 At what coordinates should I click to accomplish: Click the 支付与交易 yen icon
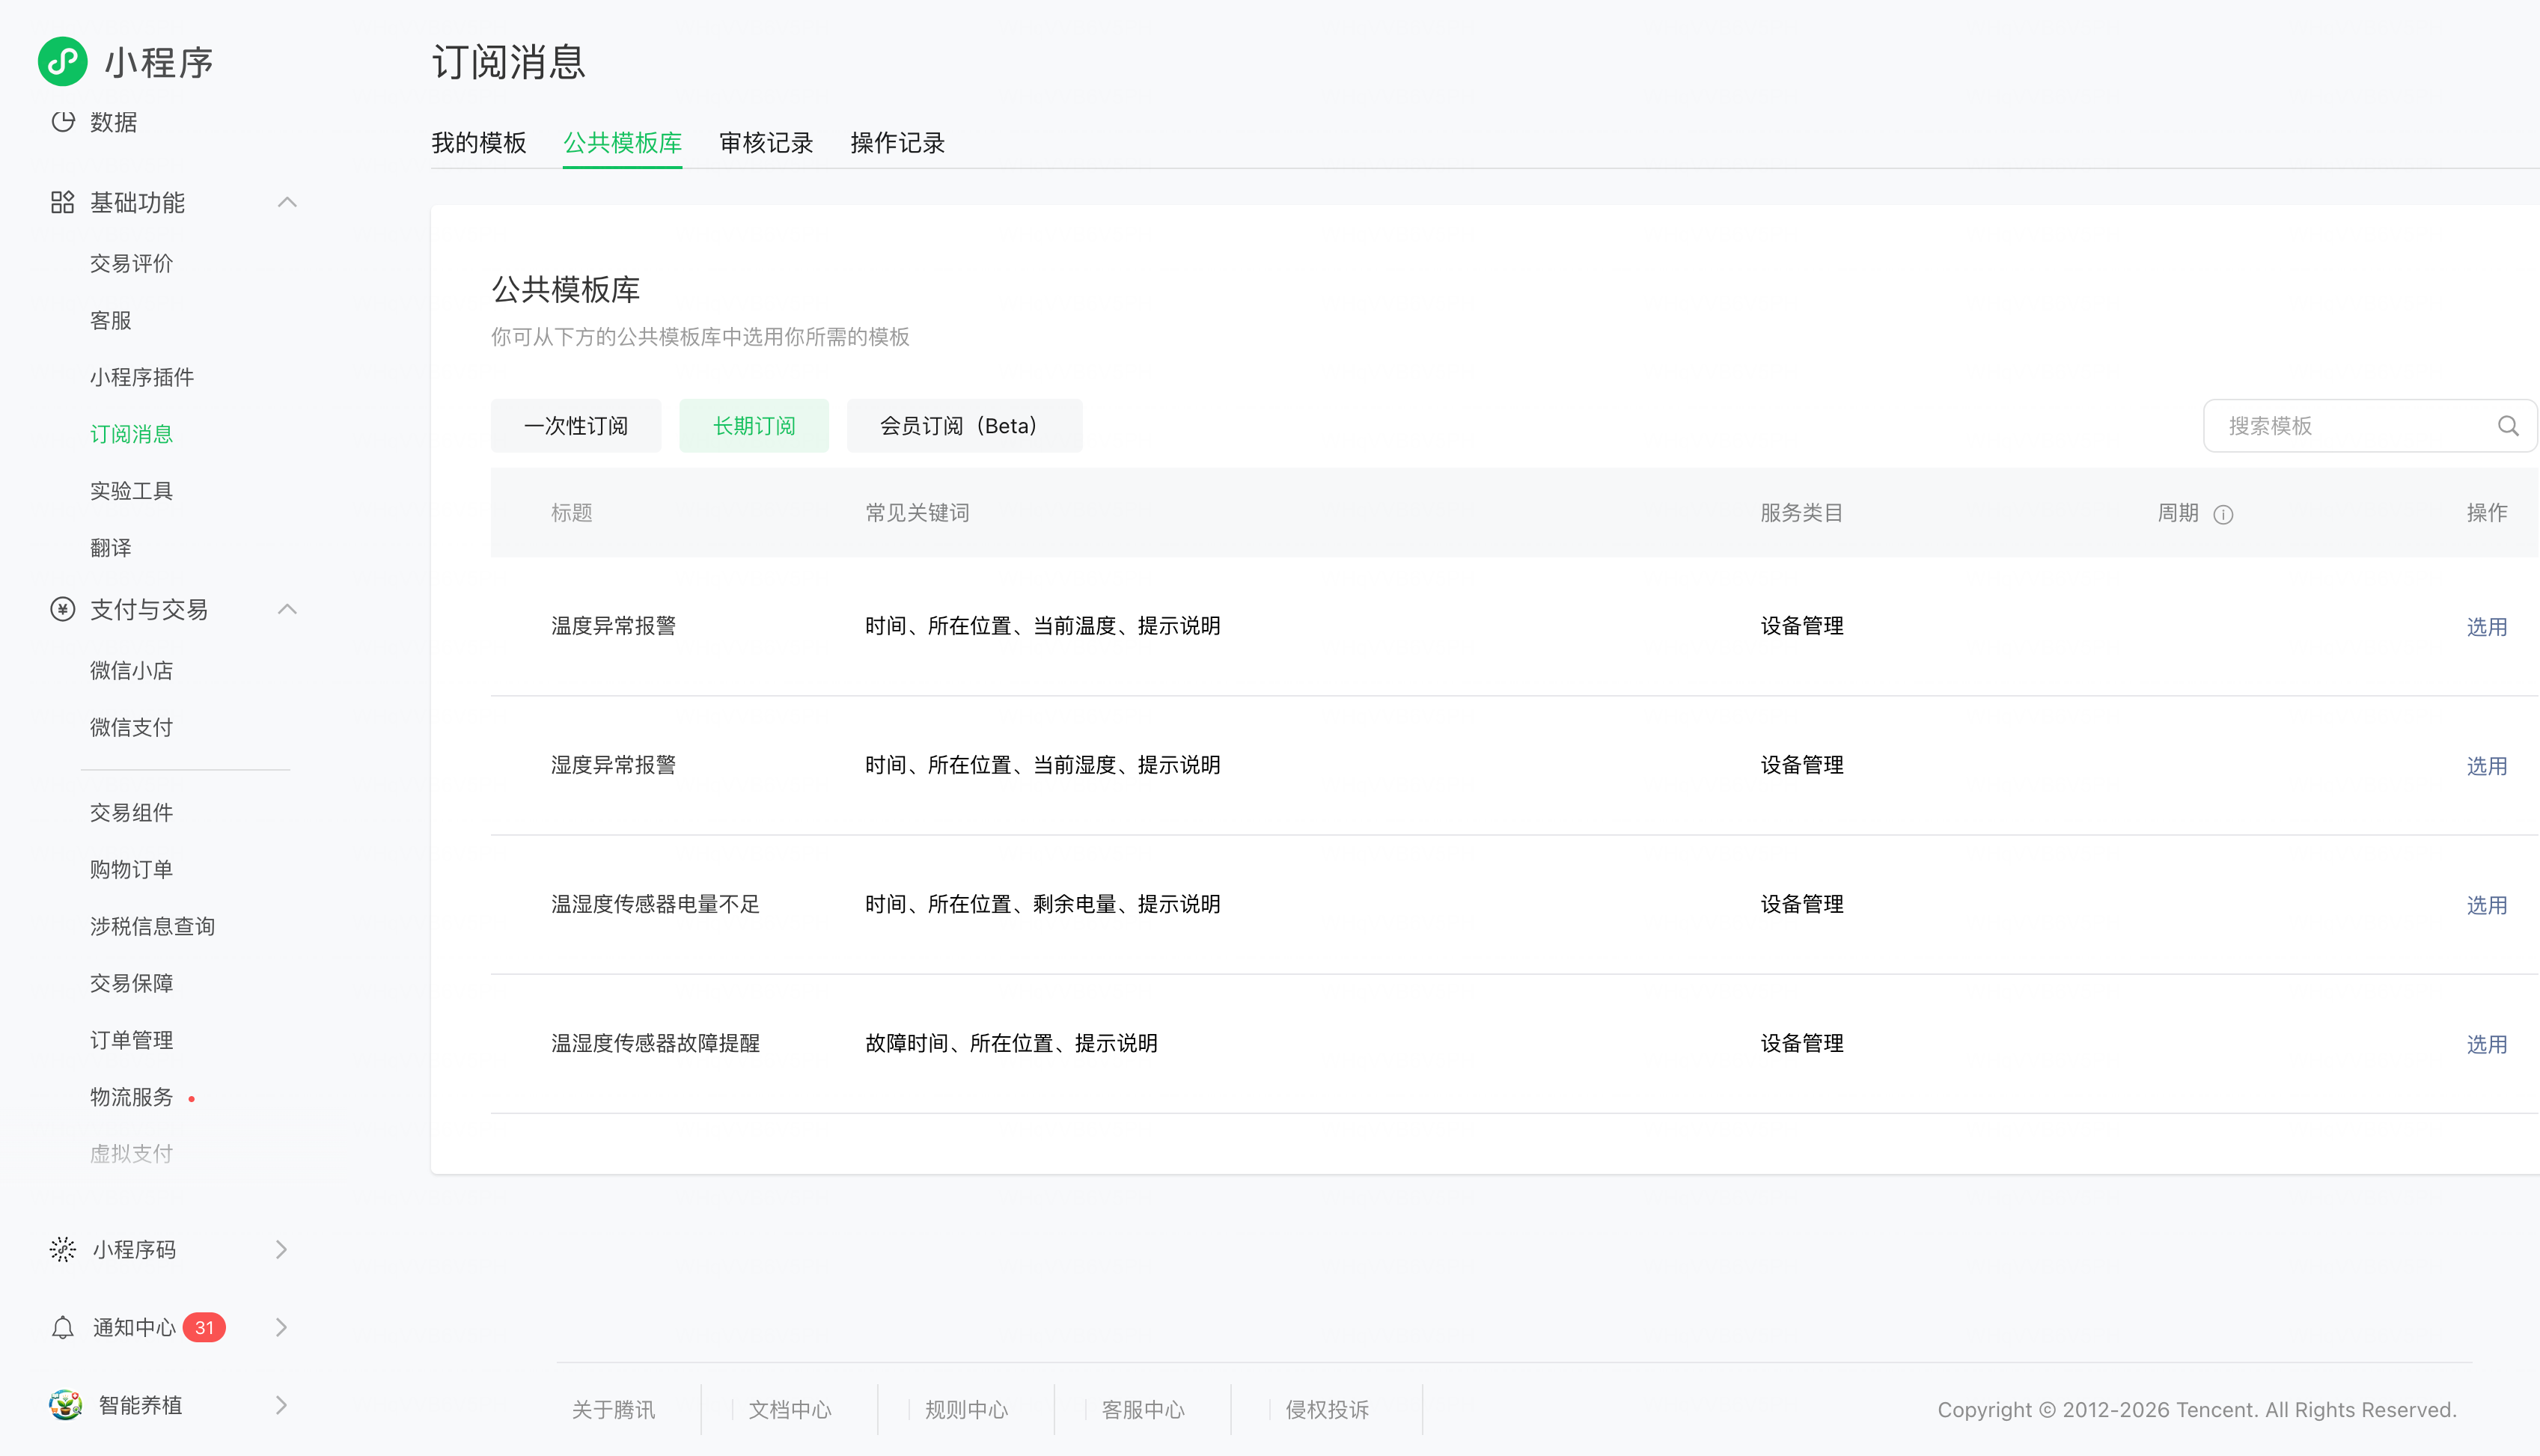62,609
